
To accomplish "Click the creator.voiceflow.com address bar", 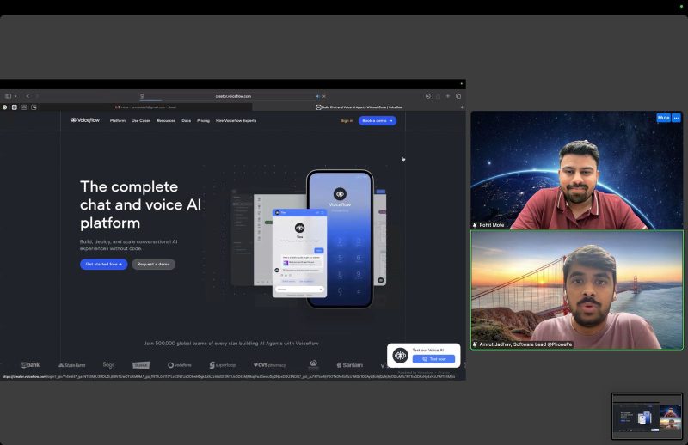I will point(232,96).
